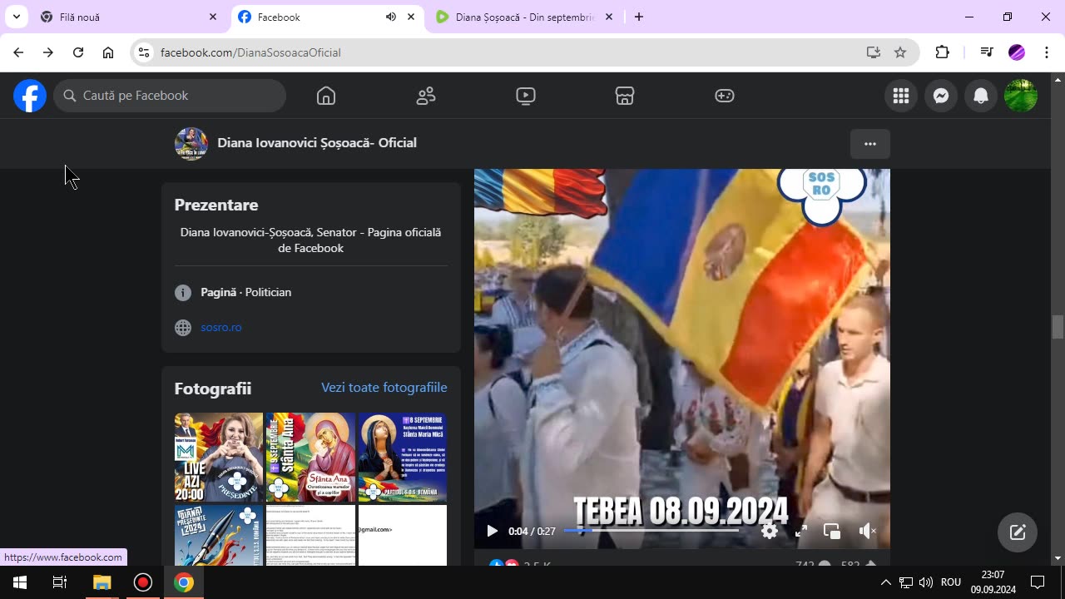Go to the Facebook Home feed icon
Image resolution: width=1065 pixels, height=599 pixels.
[326, 96]
